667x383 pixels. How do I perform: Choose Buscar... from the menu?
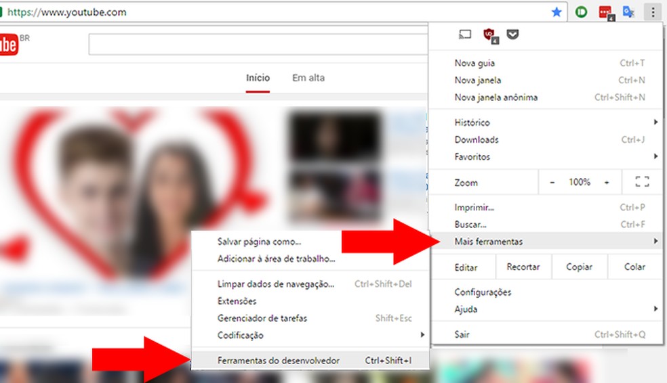tap(546, 224)
